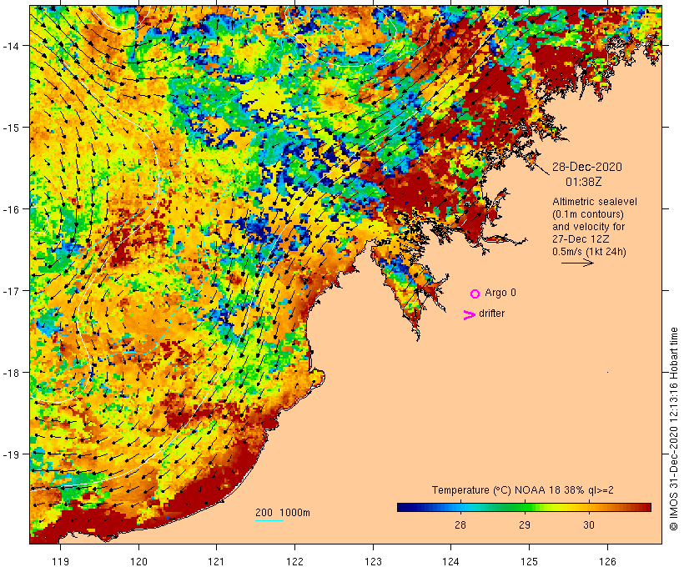
Task: Click the longitude axis label 124
Action: (451, 561)
